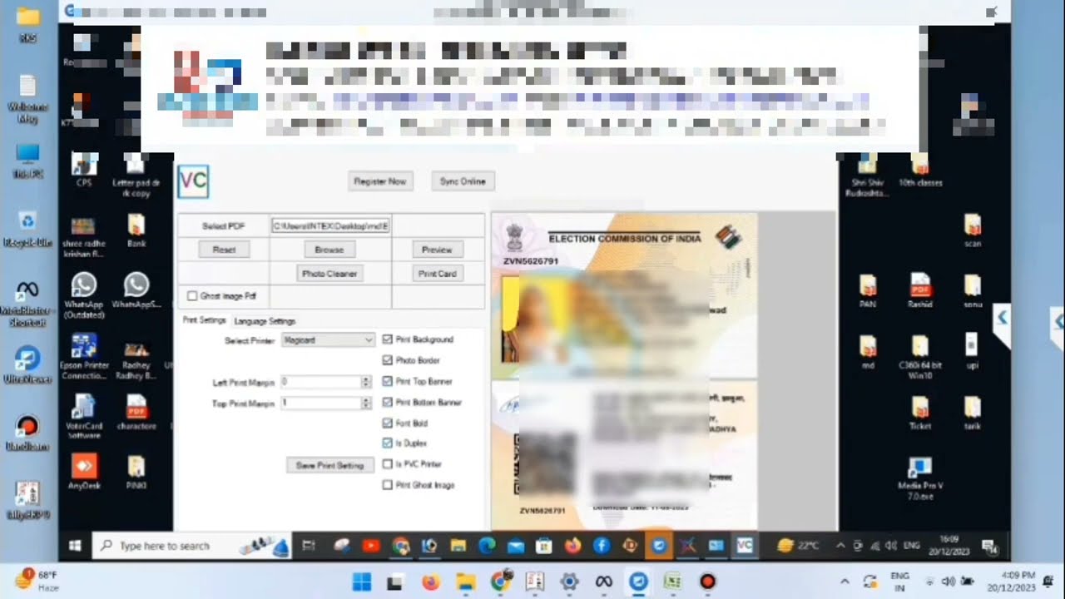Screen dimensions: 1065x599
Task: Click the Browse button
Action: [x=329, y=250]
